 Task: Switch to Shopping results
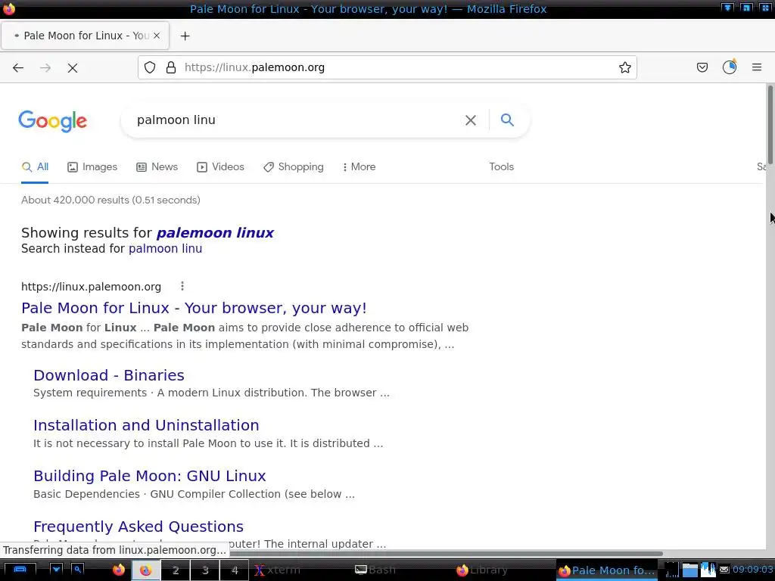[294, 167]
